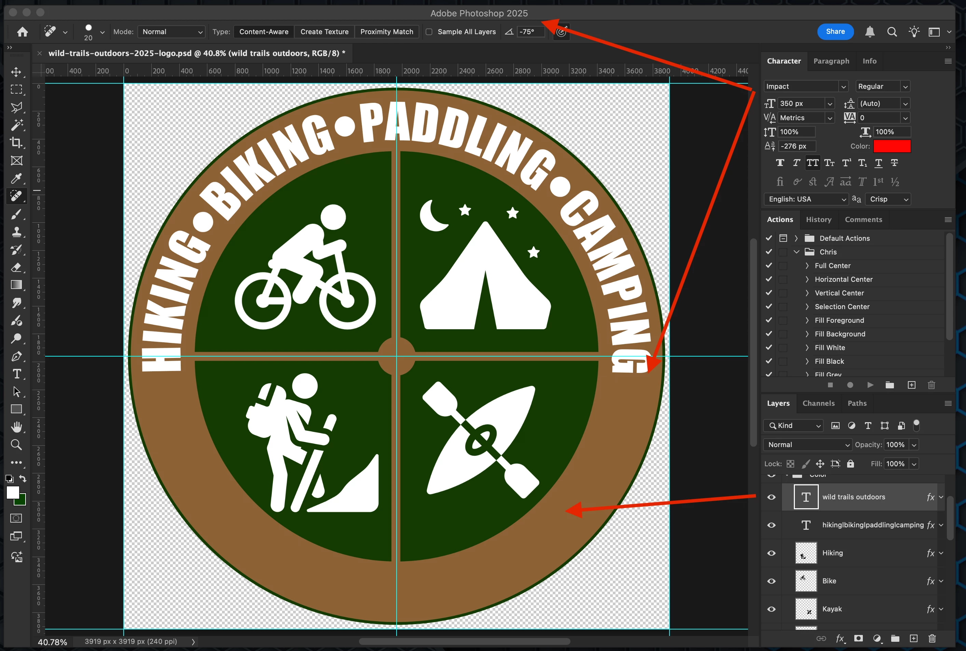Open Photoshop search icon
966x651 pixels.
892,32
